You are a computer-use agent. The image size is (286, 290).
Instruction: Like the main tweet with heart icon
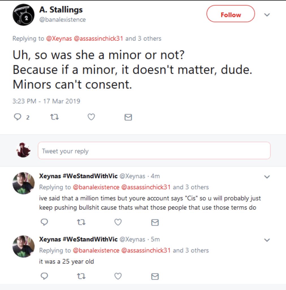coord(91,117)
